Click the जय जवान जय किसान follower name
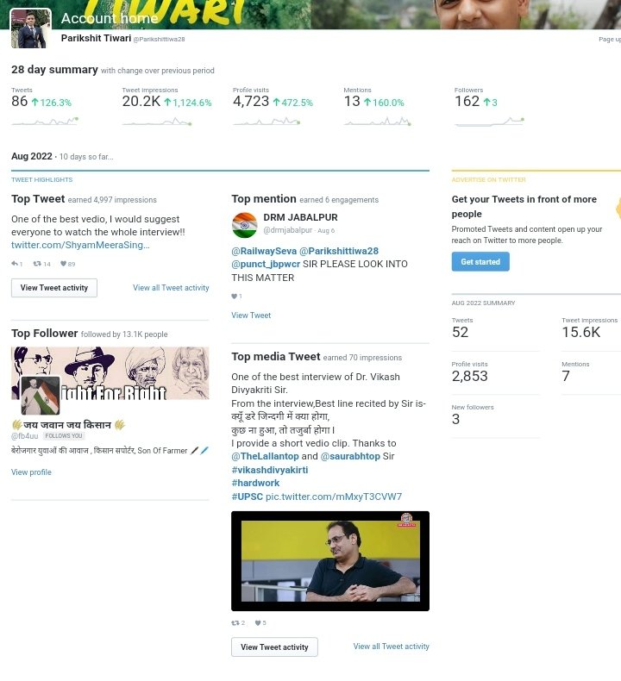This screenshot has height=681, width=621. pos(68,425)
